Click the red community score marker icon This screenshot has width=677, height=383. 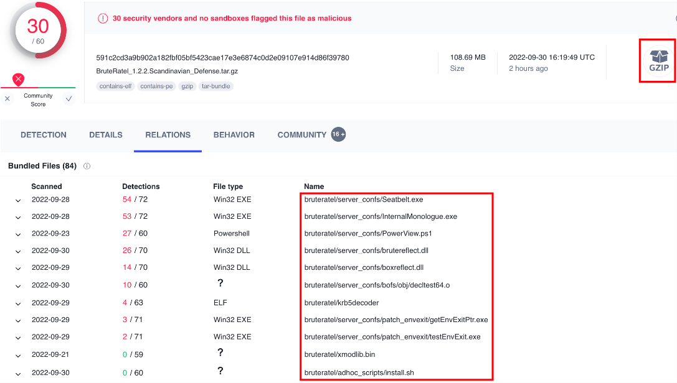point(18,79)
